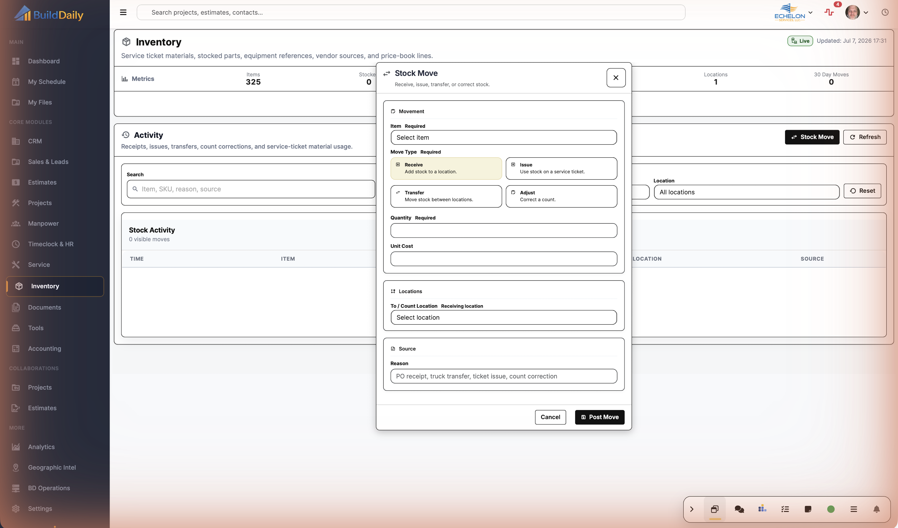Click the sticky note icon in bottom dock
Viewport: 898px width, 528px height.
(808, 509)
